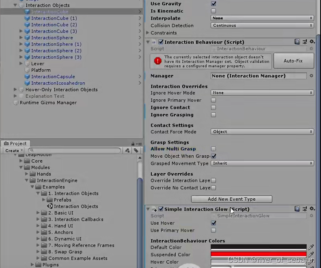Expand the Constraints foldout
Image resolution: width=321 pixels, height=268 pixels.
(148, 33)
